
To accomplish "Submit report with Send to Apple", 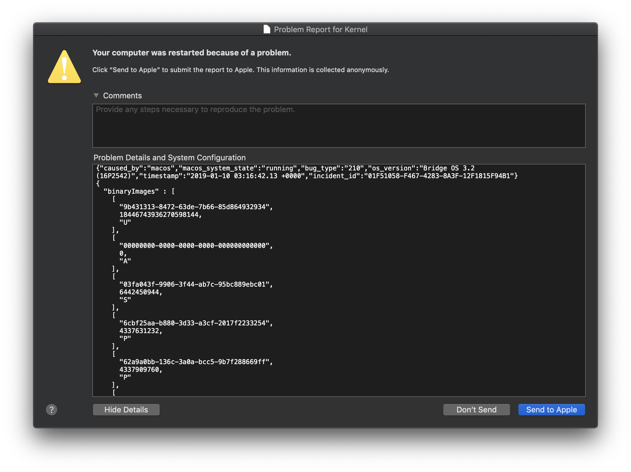I will 551,410.
